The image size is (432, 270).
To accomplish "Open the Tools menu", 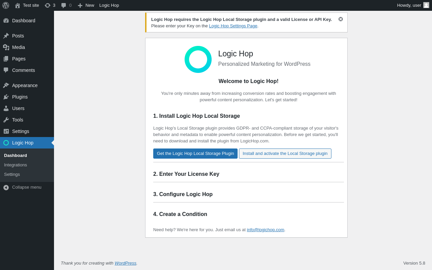I will (x=18, y=120).
